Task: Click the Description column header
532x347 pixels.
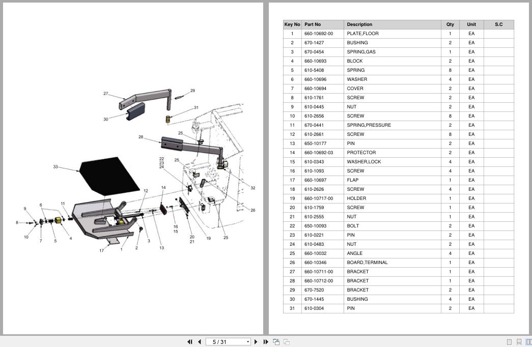Action: [359, 24]
